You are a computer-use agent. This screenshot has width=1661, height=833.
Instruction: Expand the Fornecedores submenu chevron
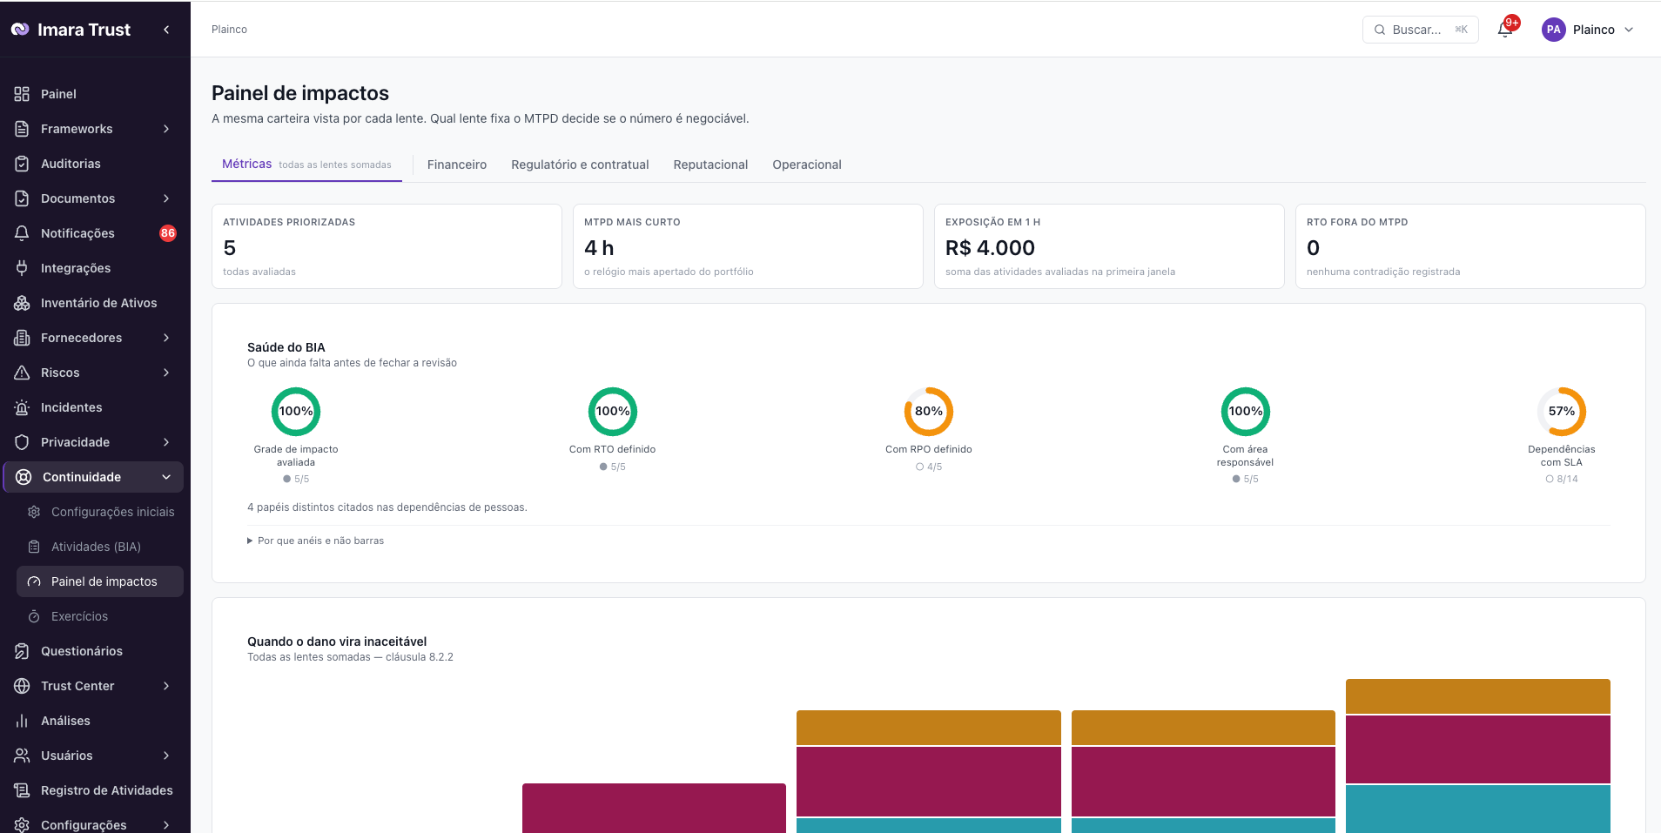166,338
